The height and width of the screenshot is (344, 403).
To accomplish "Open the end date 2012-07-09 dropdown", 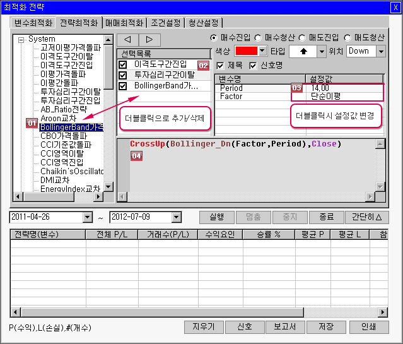I will 187,218.
